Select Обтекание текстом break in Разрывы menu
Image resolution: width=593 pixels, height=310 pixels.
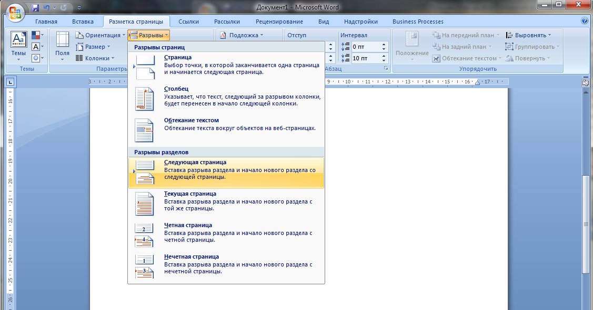226,130
